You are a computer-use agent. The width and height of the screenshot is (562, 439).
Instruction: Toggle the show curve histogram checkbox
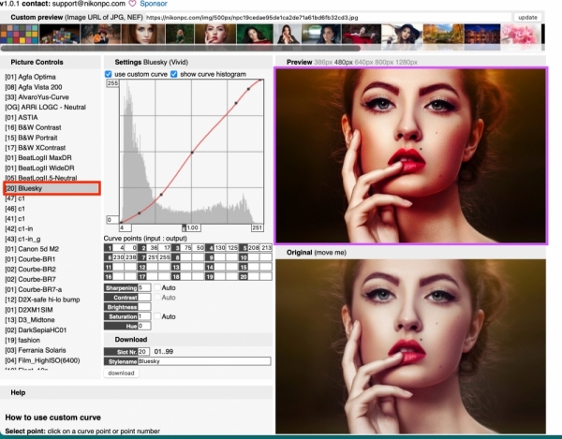(173, 73)
